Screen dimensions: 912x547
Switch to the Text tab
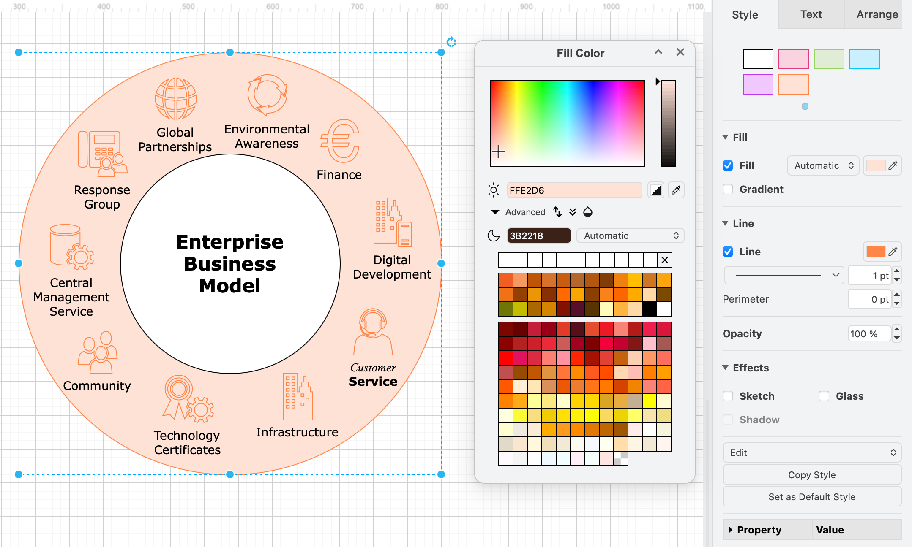pos(811,14)
